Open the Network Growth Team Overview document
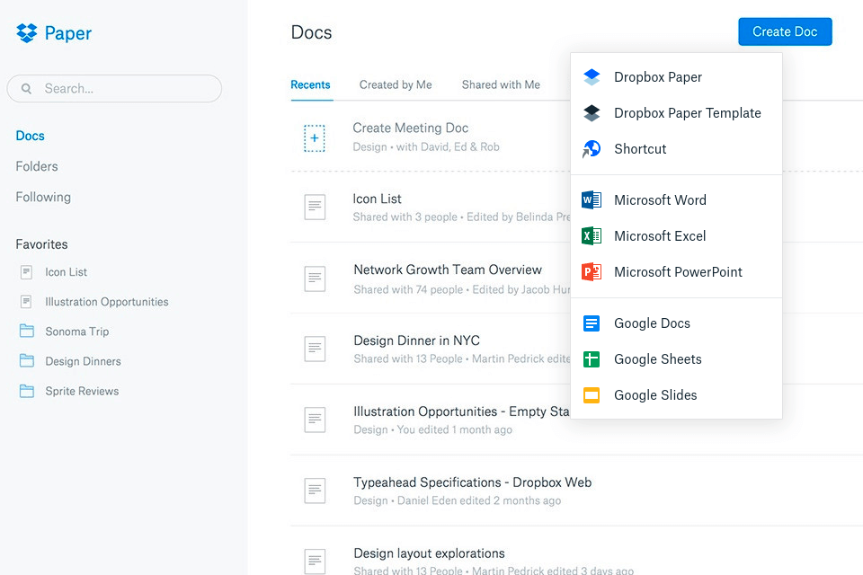The image size is (863, 575). coord(448,270)
